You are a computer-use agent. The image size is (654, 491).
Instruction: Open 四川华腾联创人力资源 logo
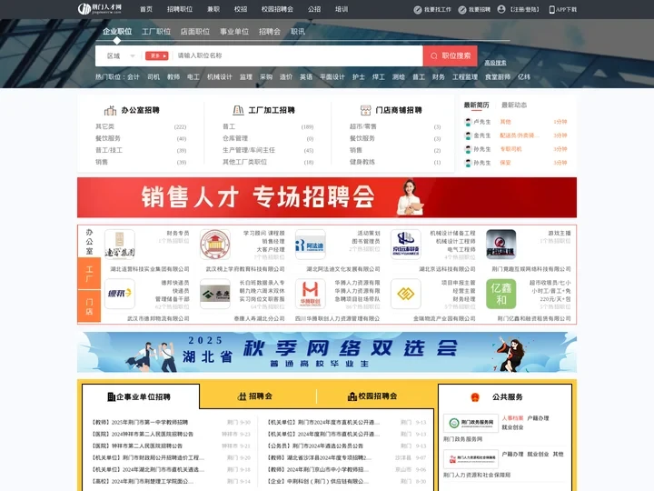point(311,294)
